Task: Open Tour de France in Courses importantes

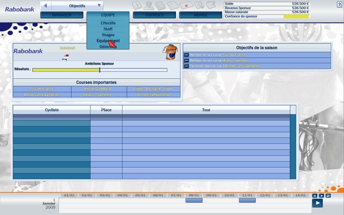Action: click(42, 89)
